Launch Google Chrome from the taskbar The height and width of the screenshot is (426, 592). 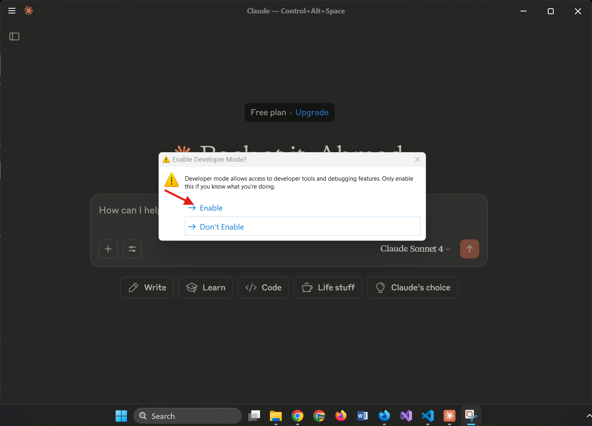click(298, 416)
